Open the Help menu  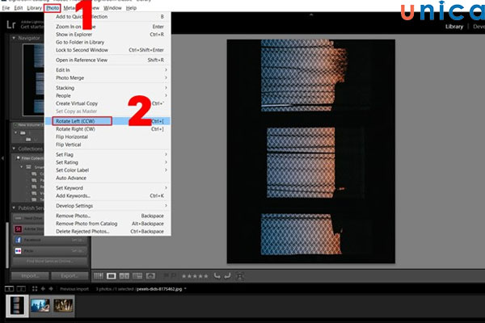[x=131, y=8]
